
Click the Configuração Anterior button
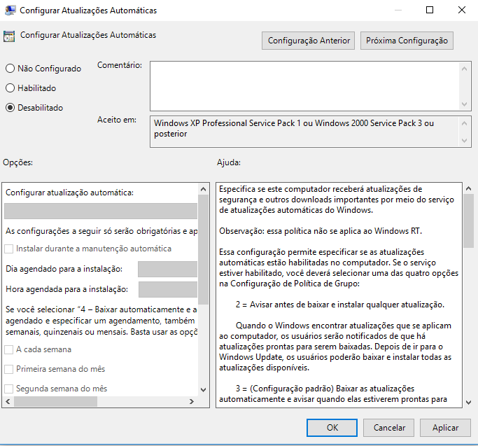click(308, 41)
